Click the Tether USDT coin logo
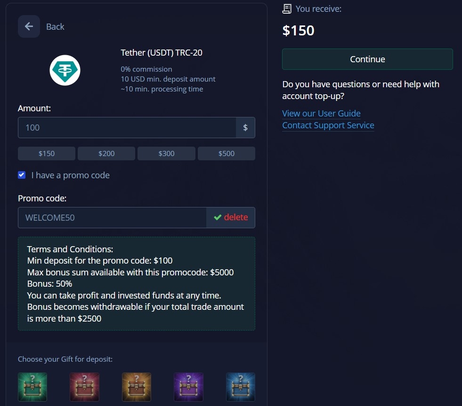This screenshot has height=406, width=462. tap(65, 69)
